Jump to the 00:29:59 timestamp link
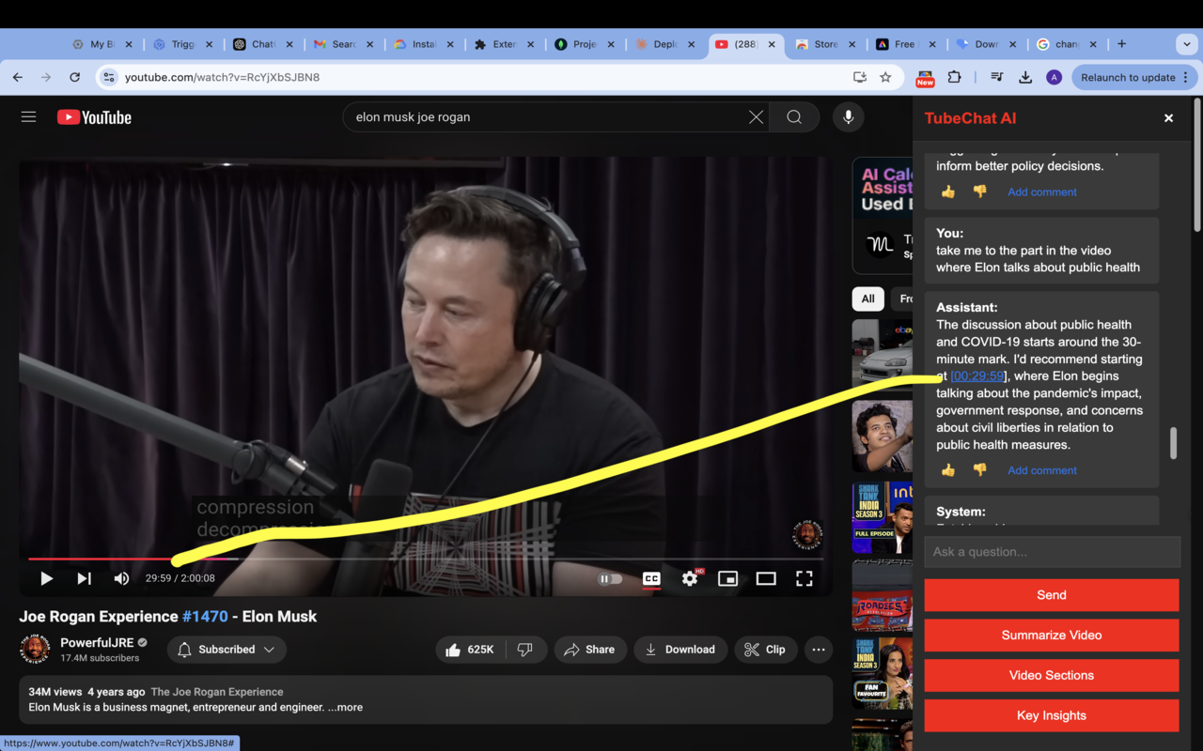The height and width of the screenshot is (751, 1203). tap(977, 375)
